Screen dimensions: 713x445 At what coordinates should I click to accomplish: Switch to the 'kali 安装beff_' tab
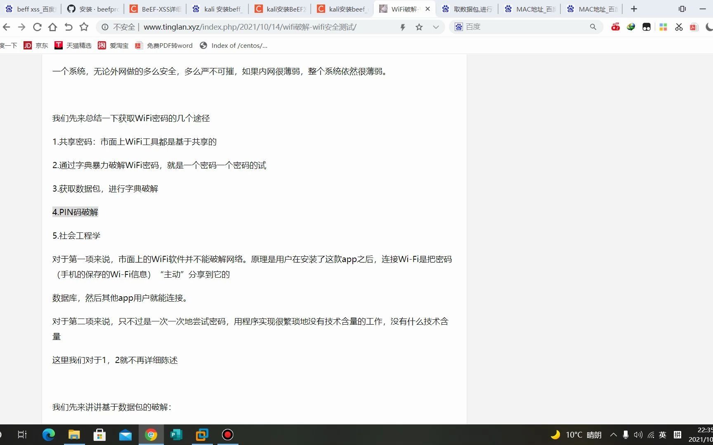218,9
